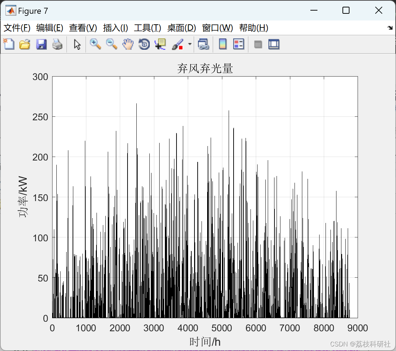Insert Colorbar from toolbar
This screenshot has width=396, height=351.
(x=223, y=44)
